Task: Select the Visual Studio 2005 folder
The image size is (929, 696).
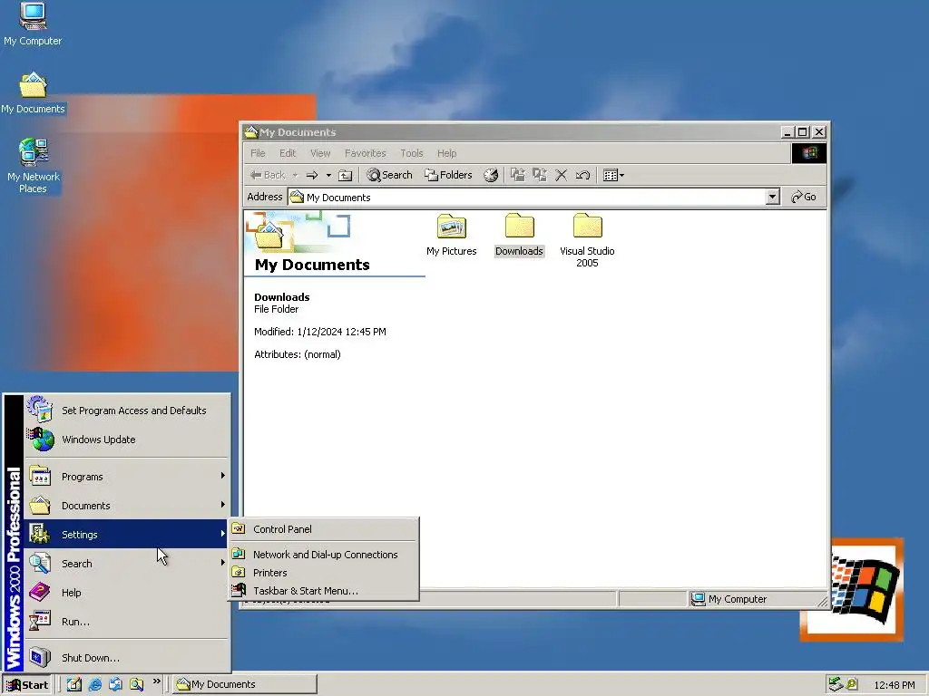Action: click(x=587, y=240)
